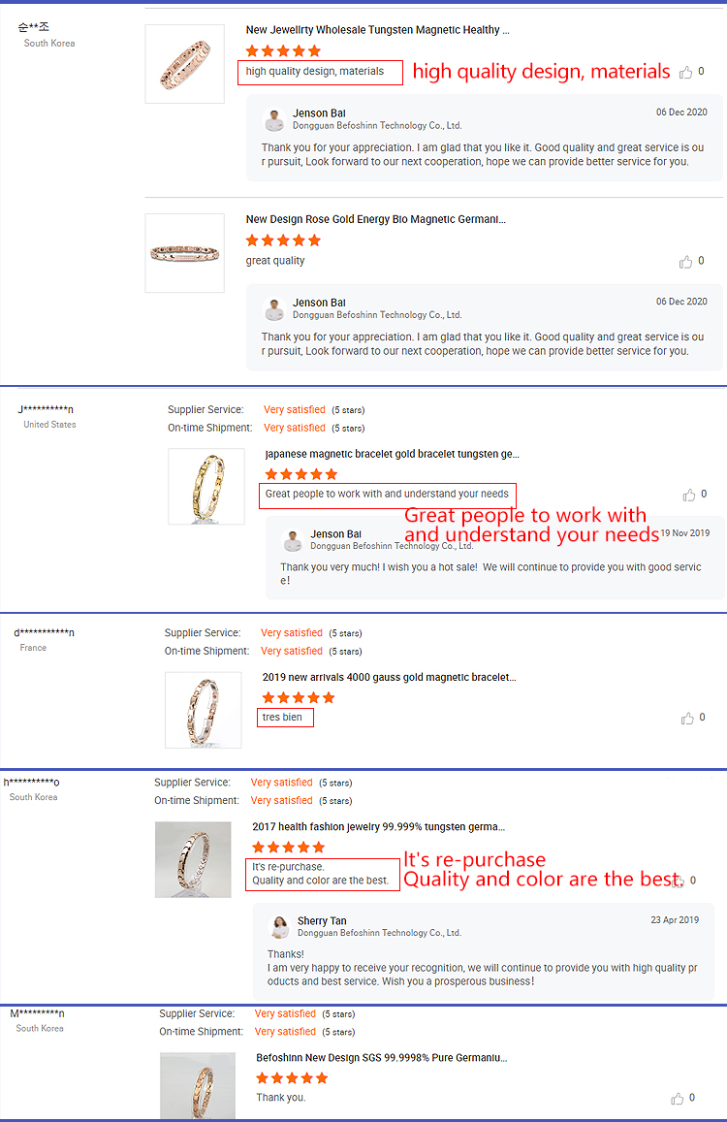Viewport: 727px width, 1122px height.
Task: Like the "high quality design, materials" review
Action: click(x=688, y=70)
